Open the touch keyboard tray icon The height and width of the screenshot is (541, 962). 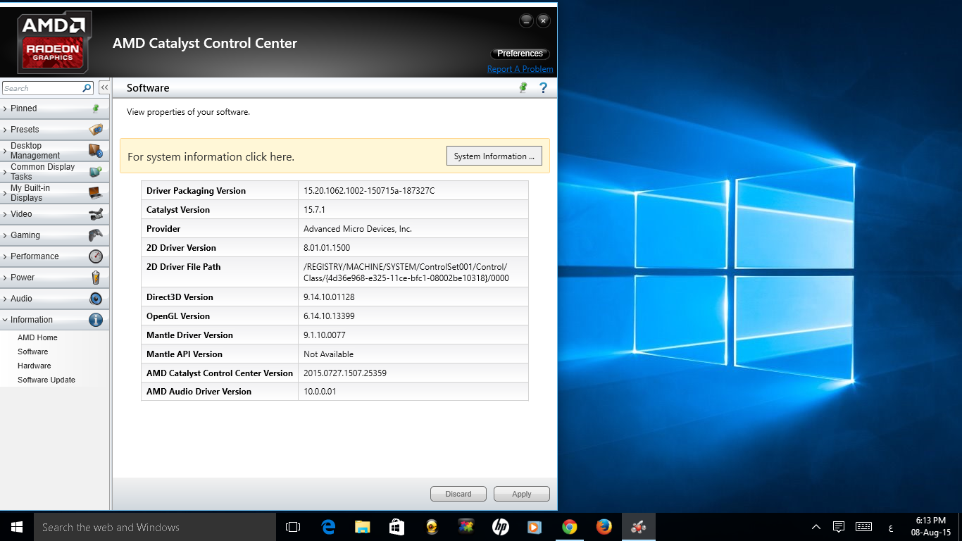point(864,527)
